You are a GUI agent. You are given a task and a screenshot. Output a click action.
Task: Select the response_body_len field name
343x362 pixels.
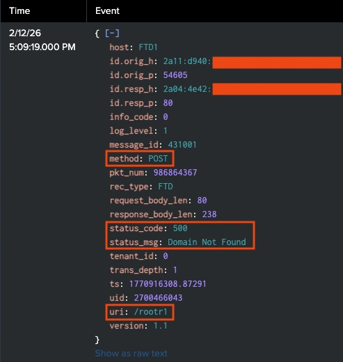[151, 214]
